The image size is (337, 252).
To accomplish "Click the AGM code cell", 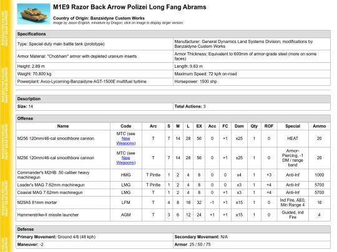I will pos(125,215).
